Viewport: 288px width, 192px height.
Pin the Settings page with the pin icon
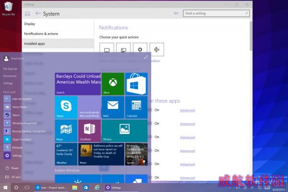click(x=176, y=13)
